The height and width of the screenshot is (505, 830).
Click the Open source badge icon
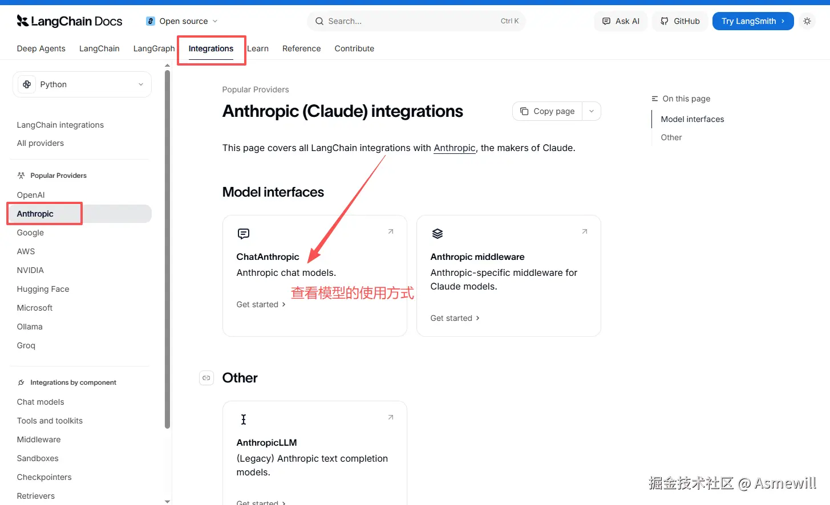coord(151,21)
